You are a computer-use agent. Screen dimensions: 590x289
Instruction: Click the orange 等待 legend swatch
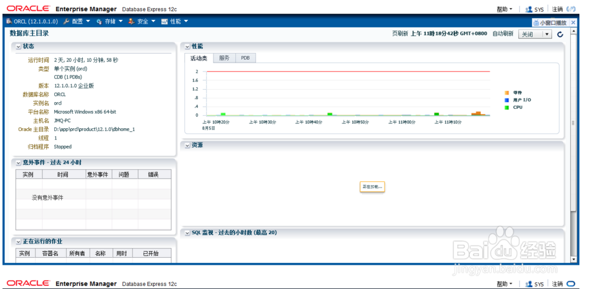point(507,93)
